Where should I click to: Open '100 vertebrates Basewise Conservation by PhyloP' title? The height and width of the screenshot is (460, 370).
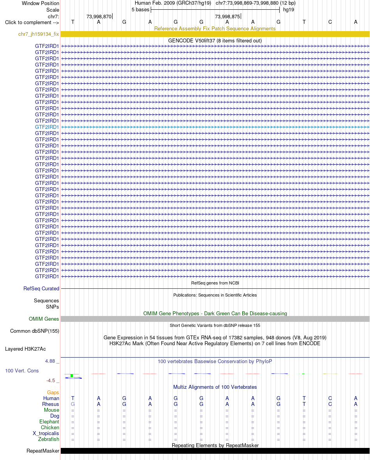point(215,362)
